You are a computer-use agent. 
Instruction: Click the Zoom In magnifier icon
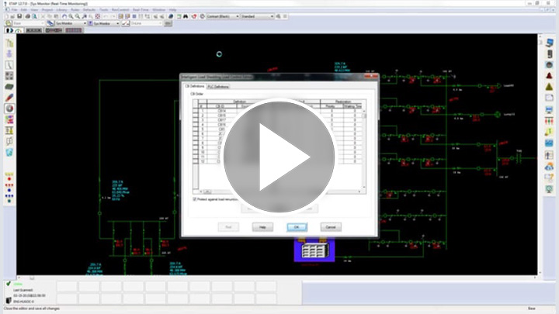click(x=71, y=16)
